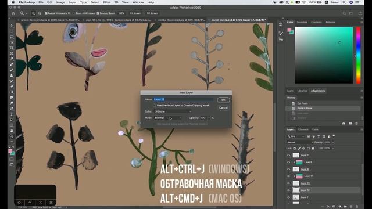Viewport: 372px width, 209px height.
Task: Pick a shade in the green color field
Action: pos(324,55)
